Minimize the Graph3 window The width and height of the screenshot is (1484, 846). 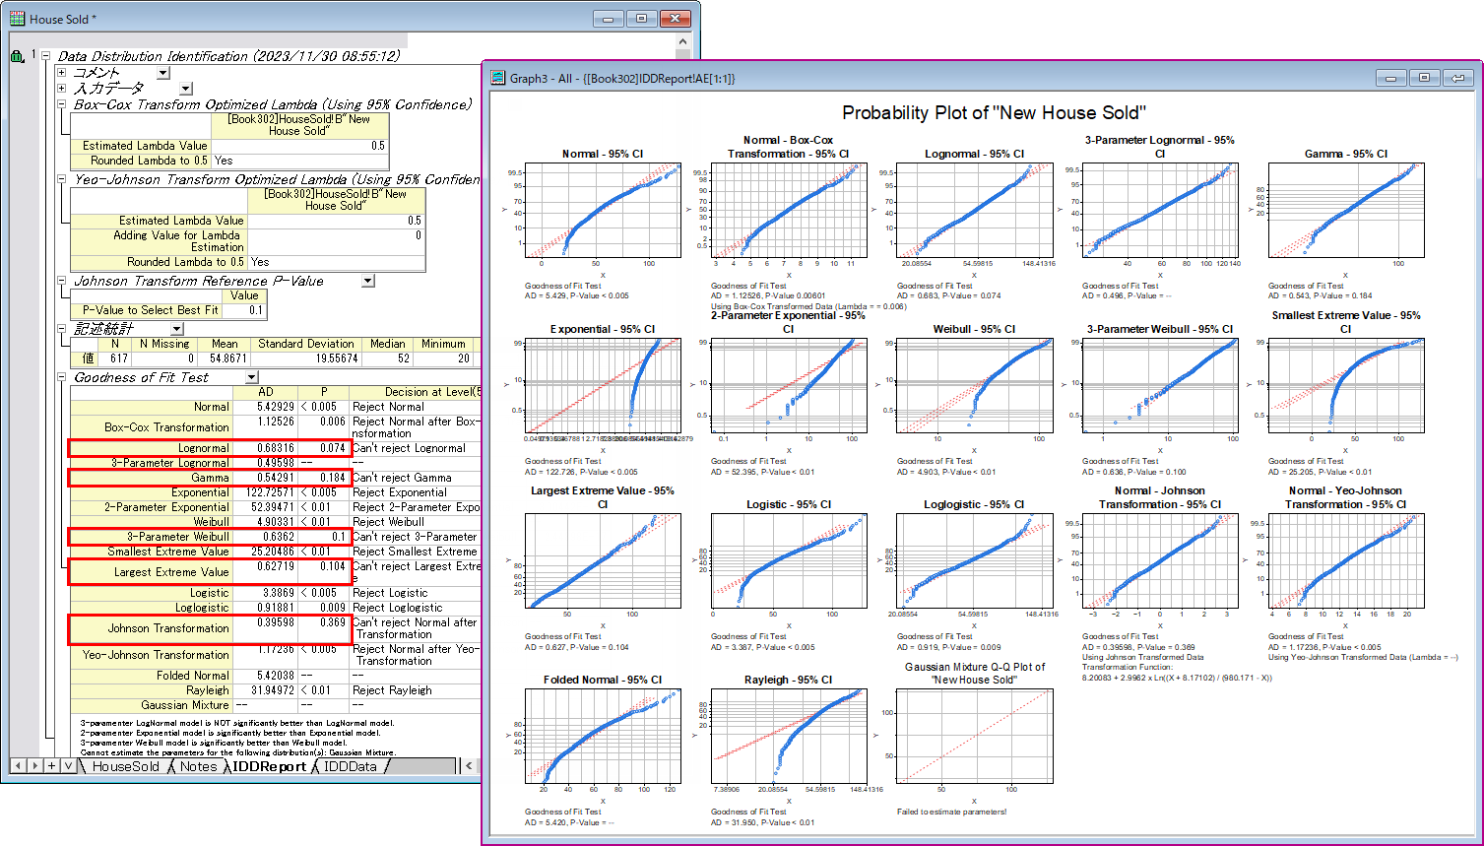[x=1390, y=78]
